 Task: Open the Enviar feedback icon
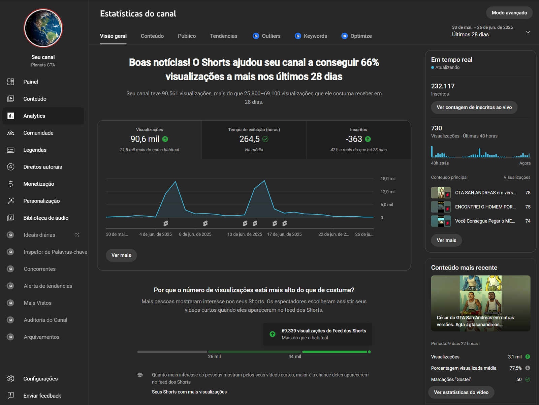point(11,396)
